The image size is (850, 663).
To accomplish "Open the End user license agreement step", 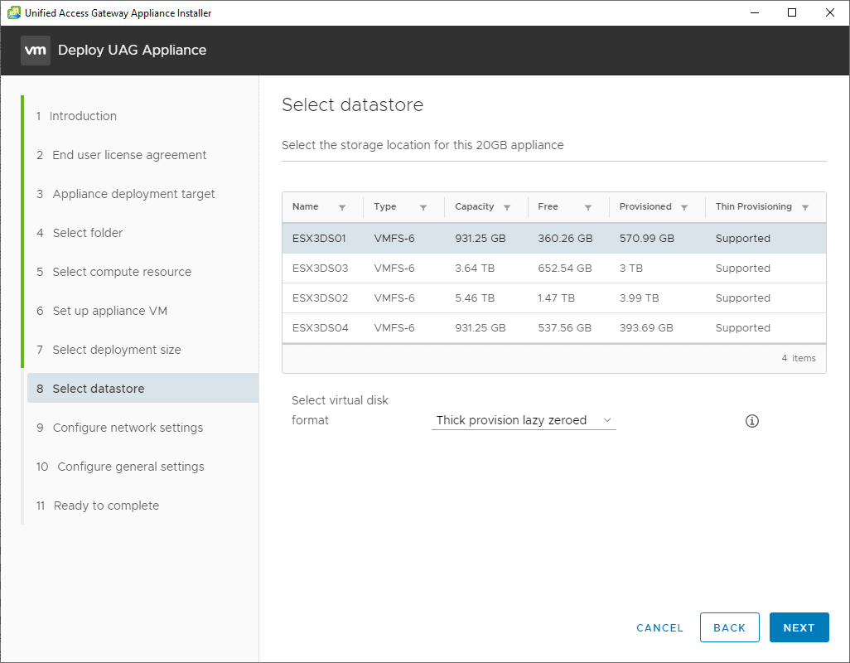I will tap(129, 155).
